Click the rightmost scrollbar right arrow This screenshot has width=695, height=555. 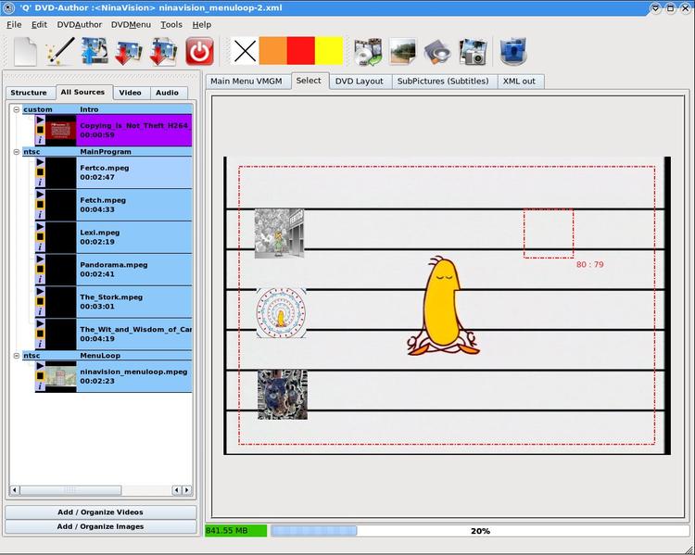pyautogui.click(x=187, y=490)
